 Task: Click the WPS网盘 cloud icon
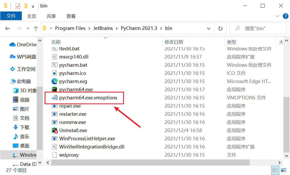coord(12,57)
